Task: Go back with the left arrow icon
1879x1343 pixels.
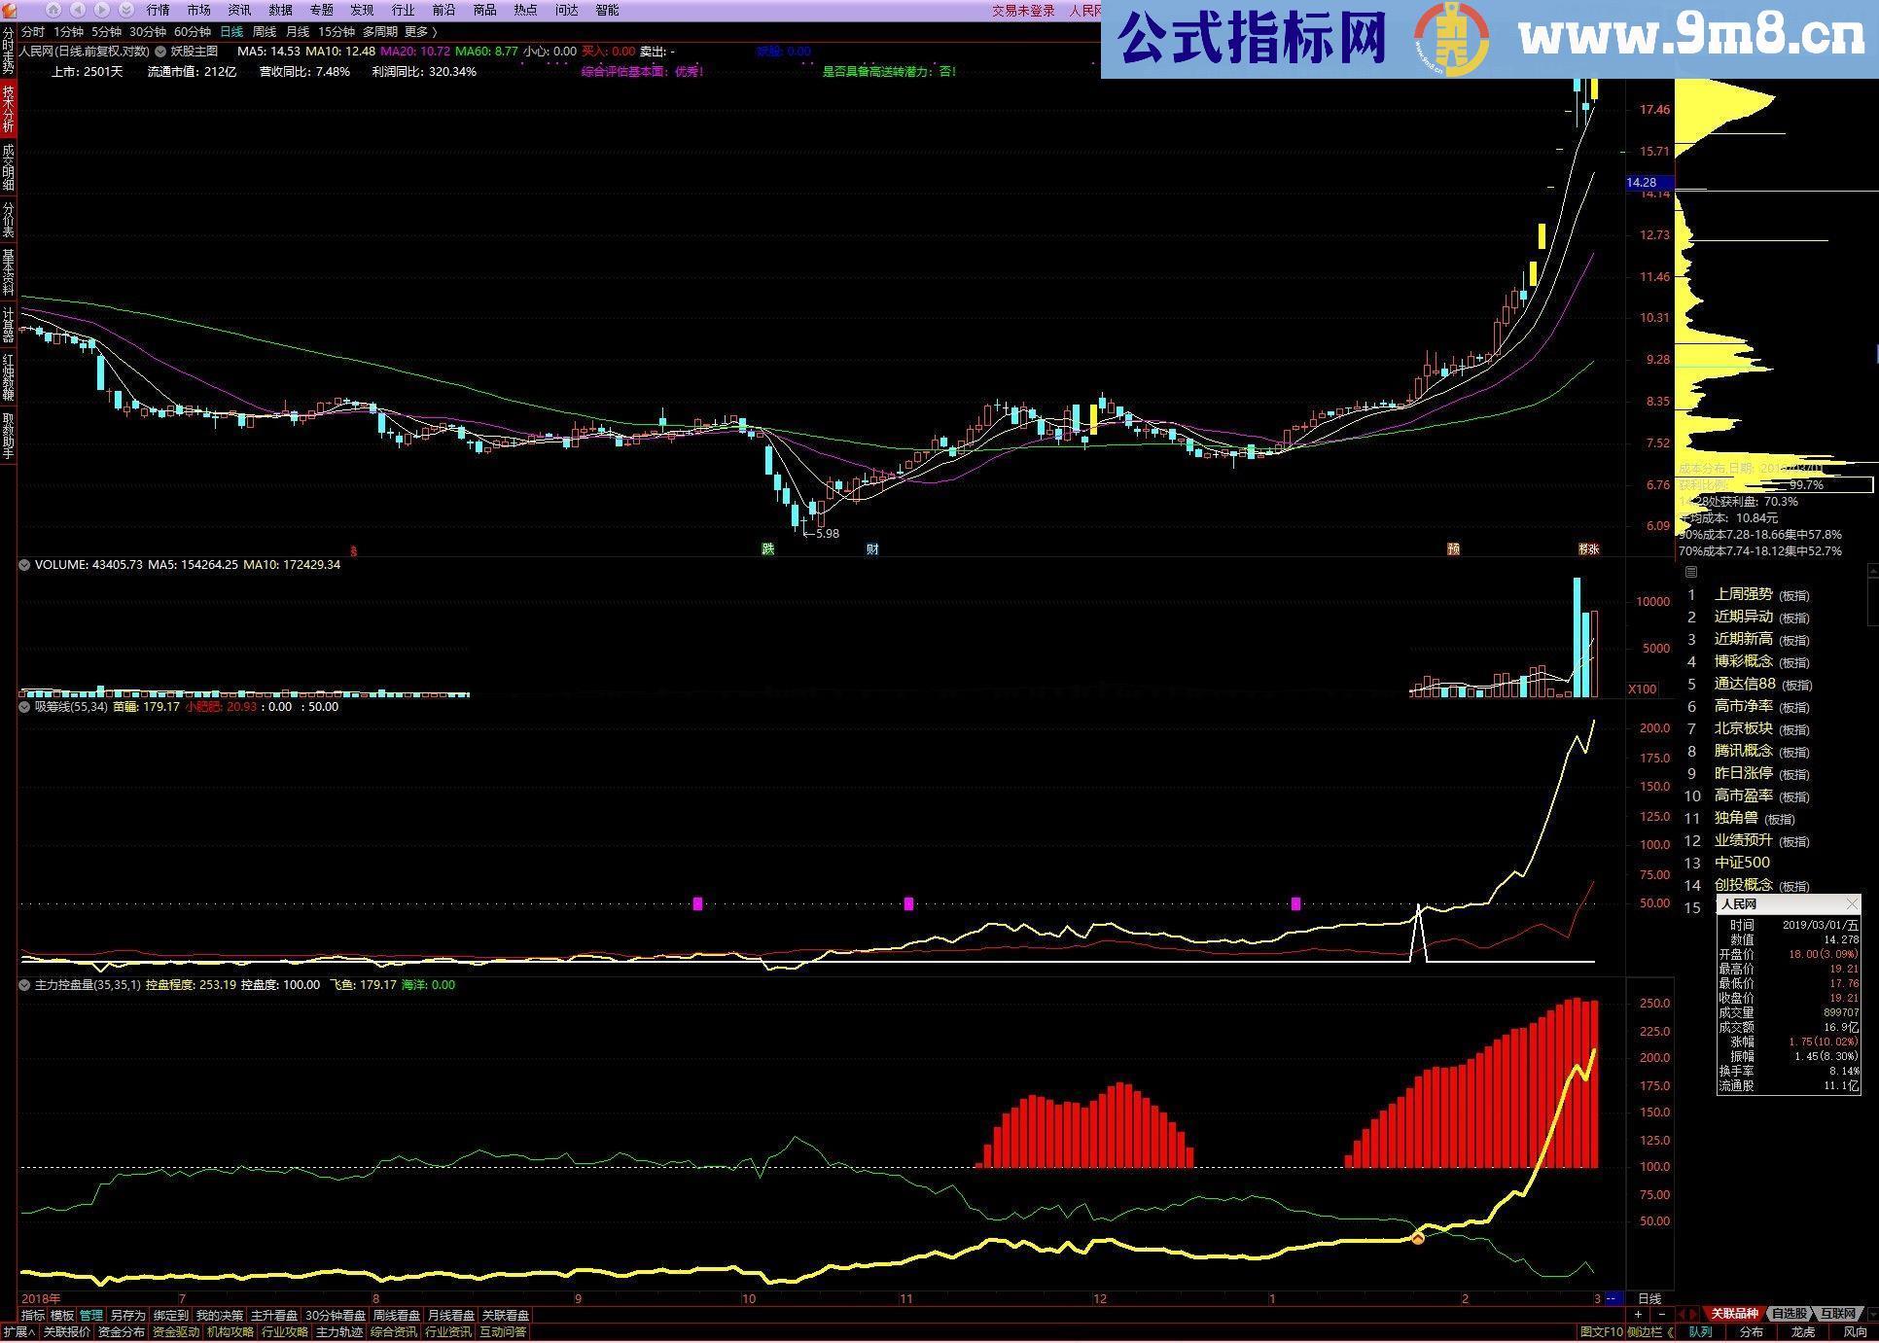Action: 79,10
